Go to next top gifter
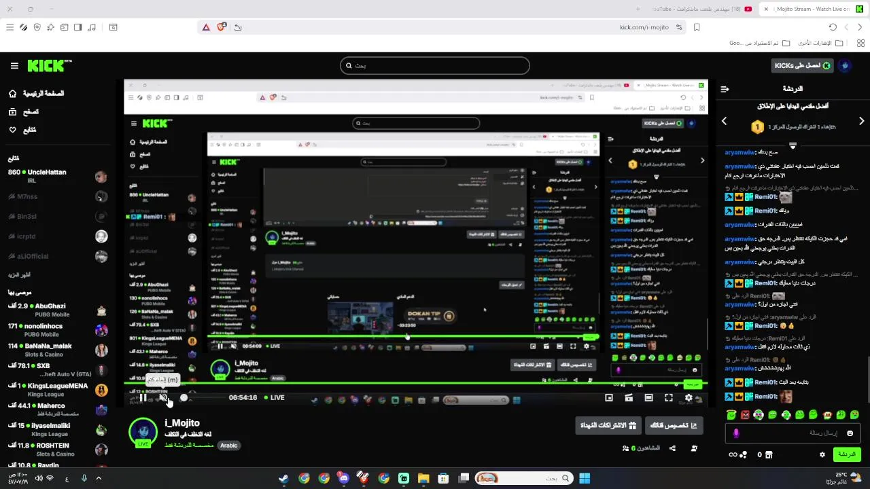 (861, 121)
